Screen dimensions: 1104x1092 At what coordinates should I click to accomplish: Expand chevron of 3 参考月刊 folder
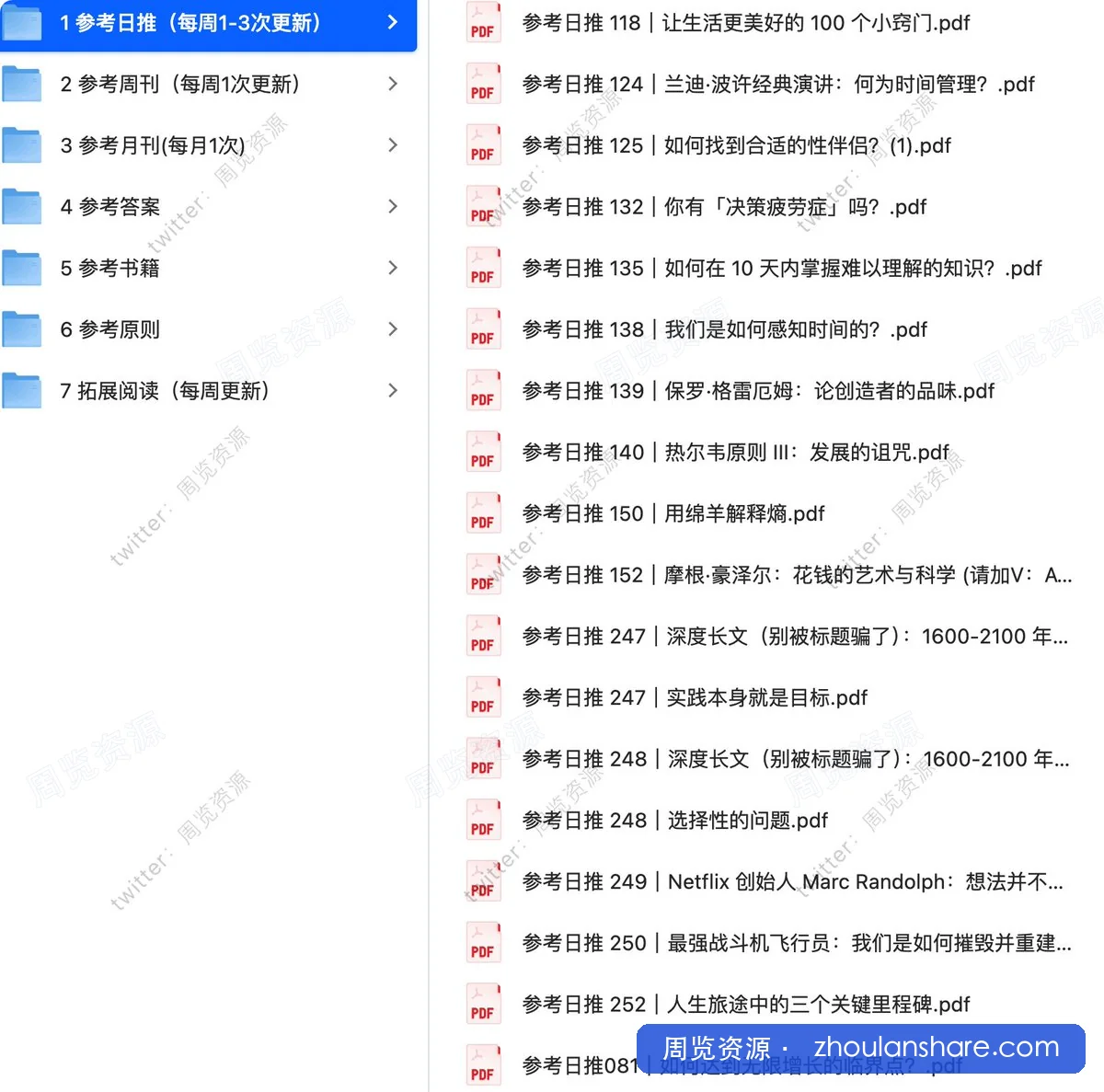coord(393,145)
